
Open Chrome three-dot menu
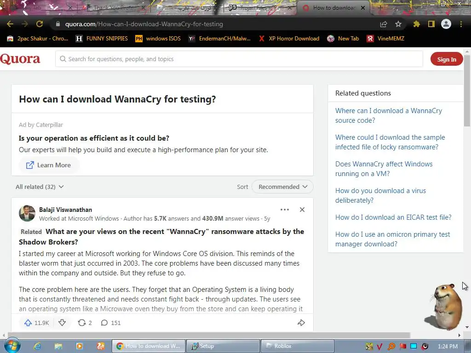click(461, 24)
